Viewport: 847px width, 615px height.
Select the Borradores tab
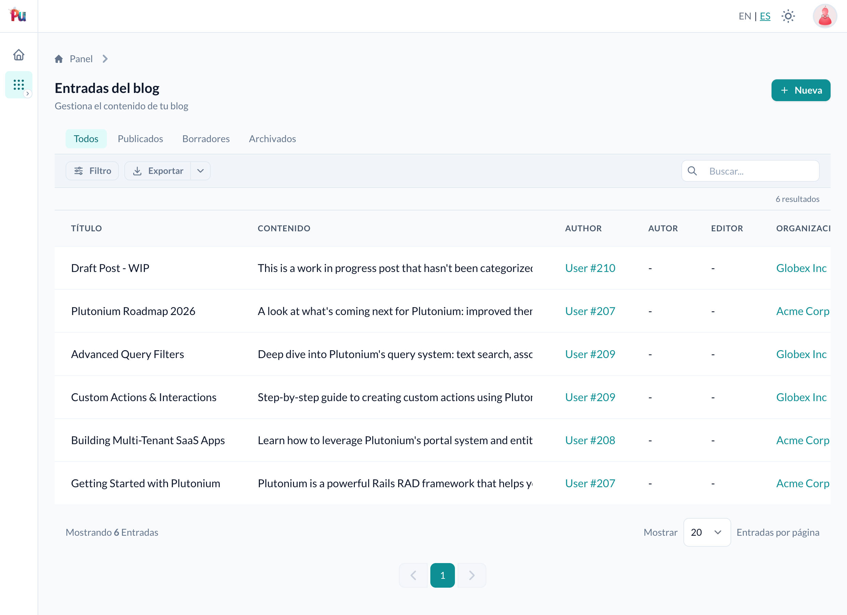pyautogui.click(x=206, y=139)
